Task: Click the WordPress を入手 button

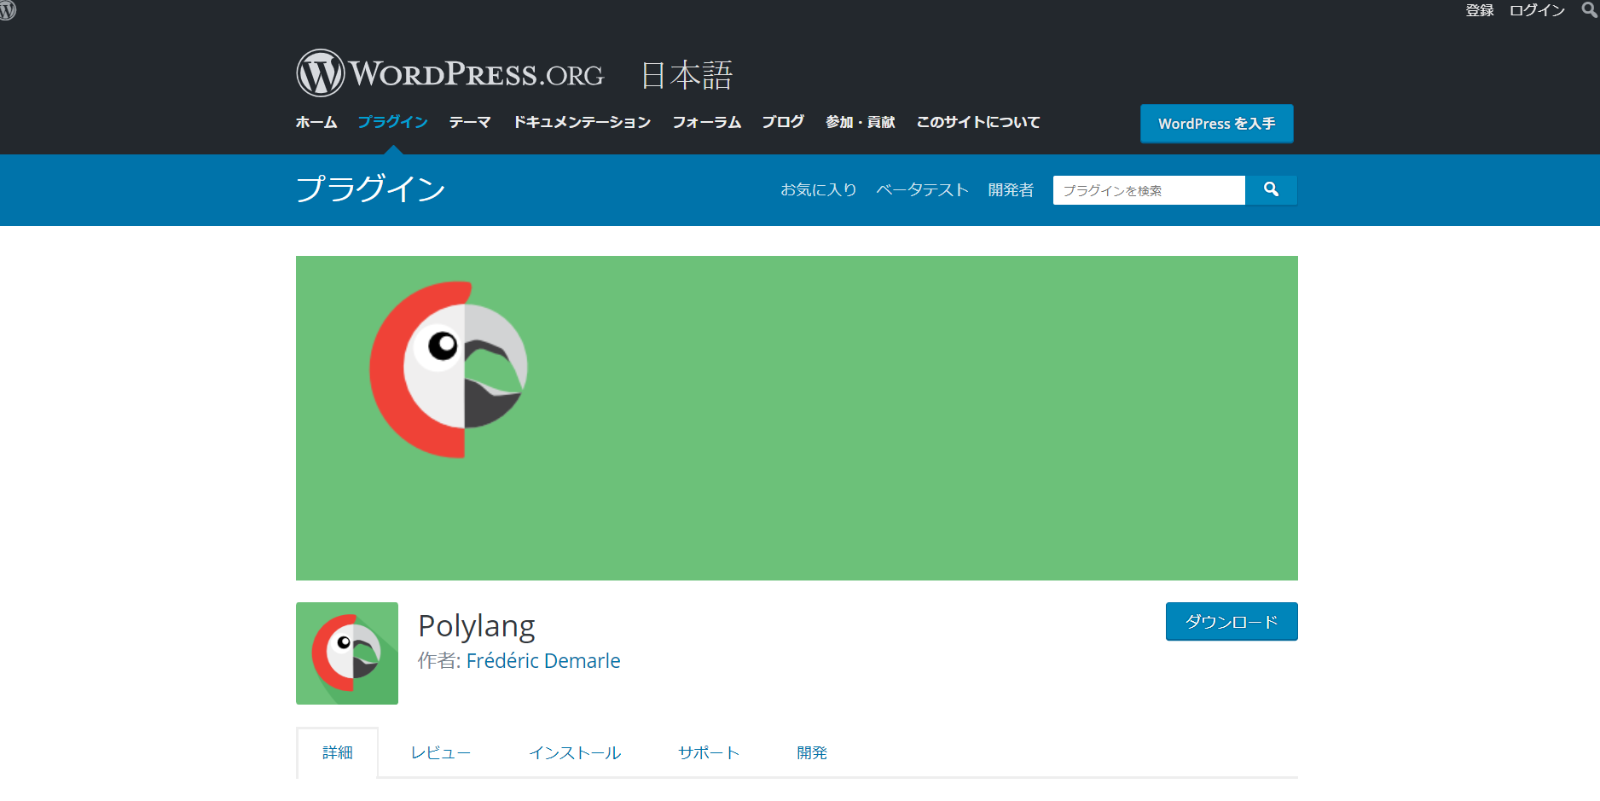Action: click(1216, 124)
